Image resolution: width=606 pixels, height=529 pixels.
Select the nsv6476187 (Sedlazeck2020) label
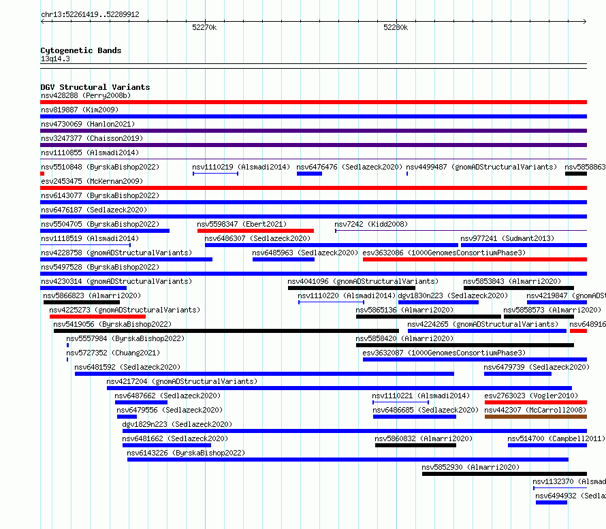click(x=94, y=210)
